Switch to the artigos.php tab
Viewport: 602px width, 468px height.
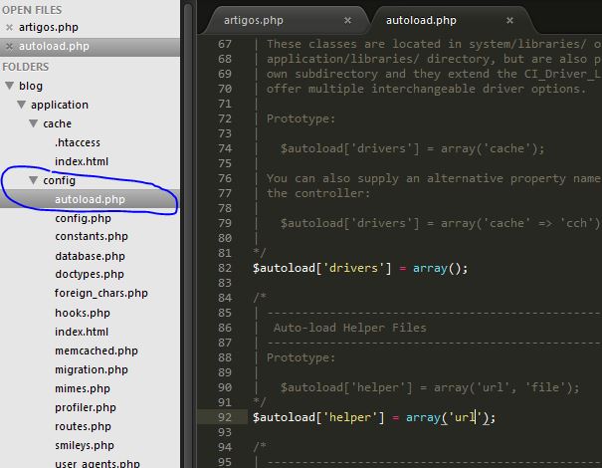254,20
